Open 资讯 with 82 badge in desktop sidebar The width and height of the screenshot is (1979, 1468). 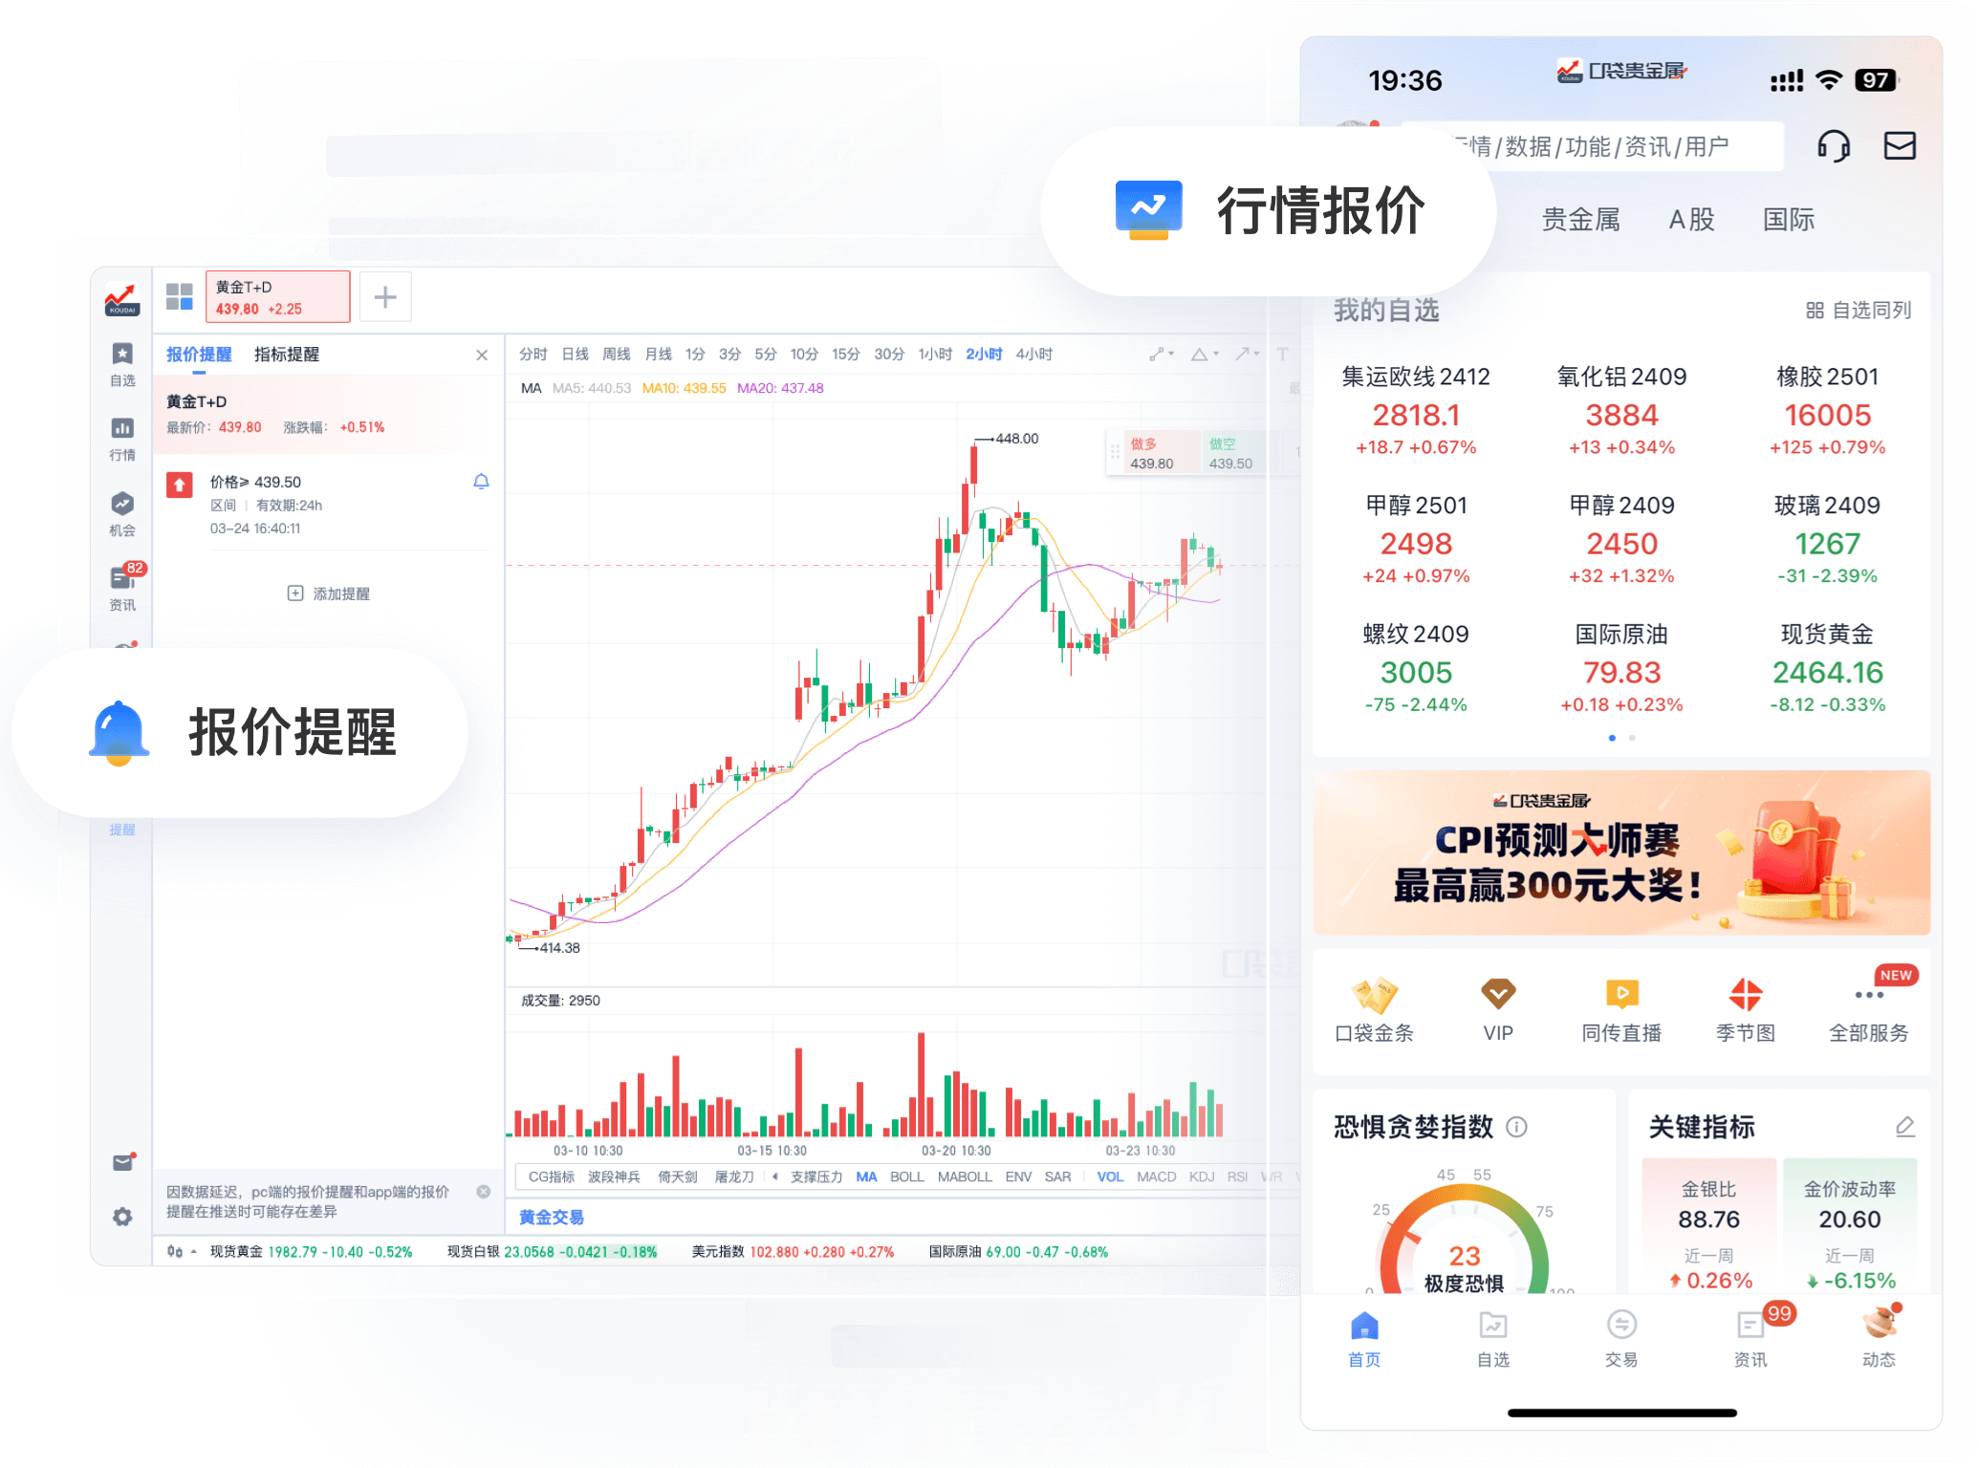(124, 588)
